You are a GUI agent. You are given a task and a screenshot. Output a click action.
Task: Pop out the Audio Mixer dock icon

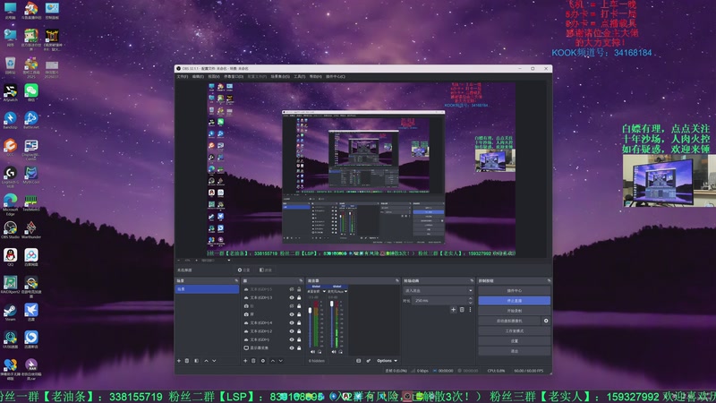click(x=396, y=280)
